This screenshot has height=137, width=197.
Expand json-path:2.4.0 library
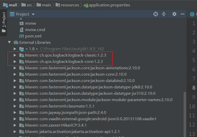pyautogui.click(x=15, y=112)
